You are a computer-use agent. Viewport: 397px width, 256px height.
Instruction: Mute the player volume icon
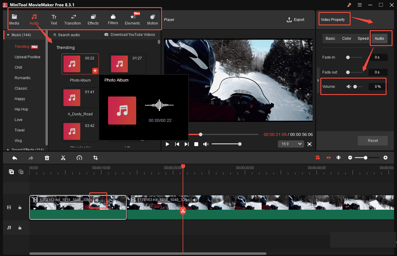(206, 144)
